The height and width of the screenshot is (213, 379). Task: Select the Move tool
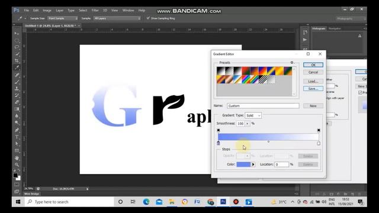(17, 33)
